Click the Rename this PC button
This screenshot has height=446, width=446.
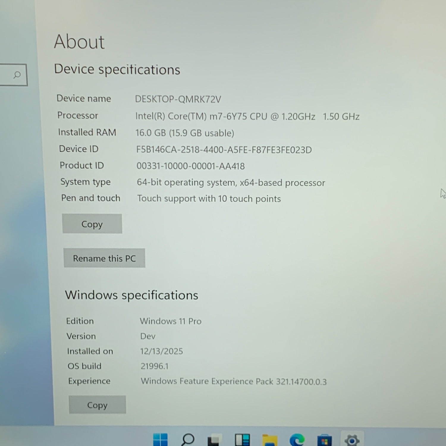pos(104,258)
